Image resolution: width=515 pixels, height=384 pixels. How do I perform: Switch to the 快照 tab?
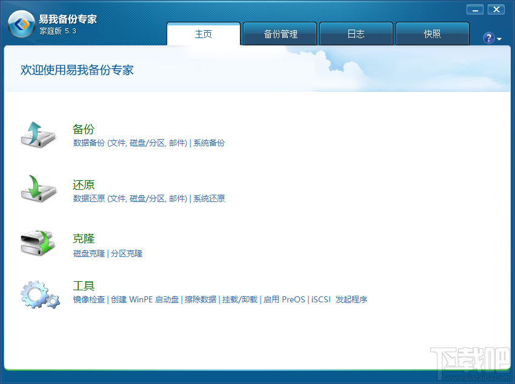432,34
